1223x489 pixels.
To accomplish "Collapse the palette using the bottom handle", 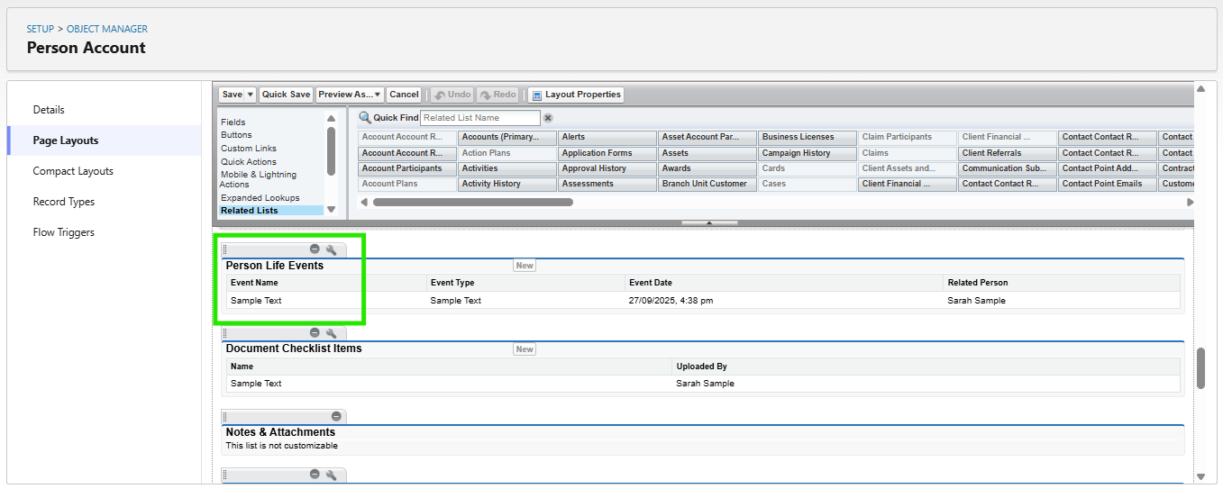I will [709, 222].
